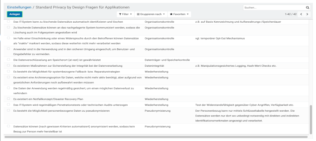This screenshot has height=141, width=316.
Task: Click the search magnifier icon
Action: 308,7
